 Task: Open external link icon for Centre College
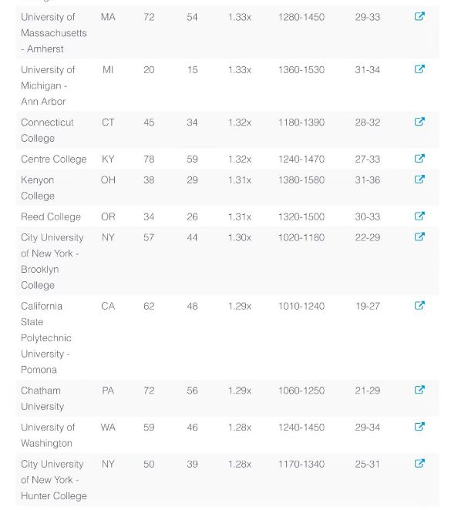pyautogui.click(x=419, y=158)
